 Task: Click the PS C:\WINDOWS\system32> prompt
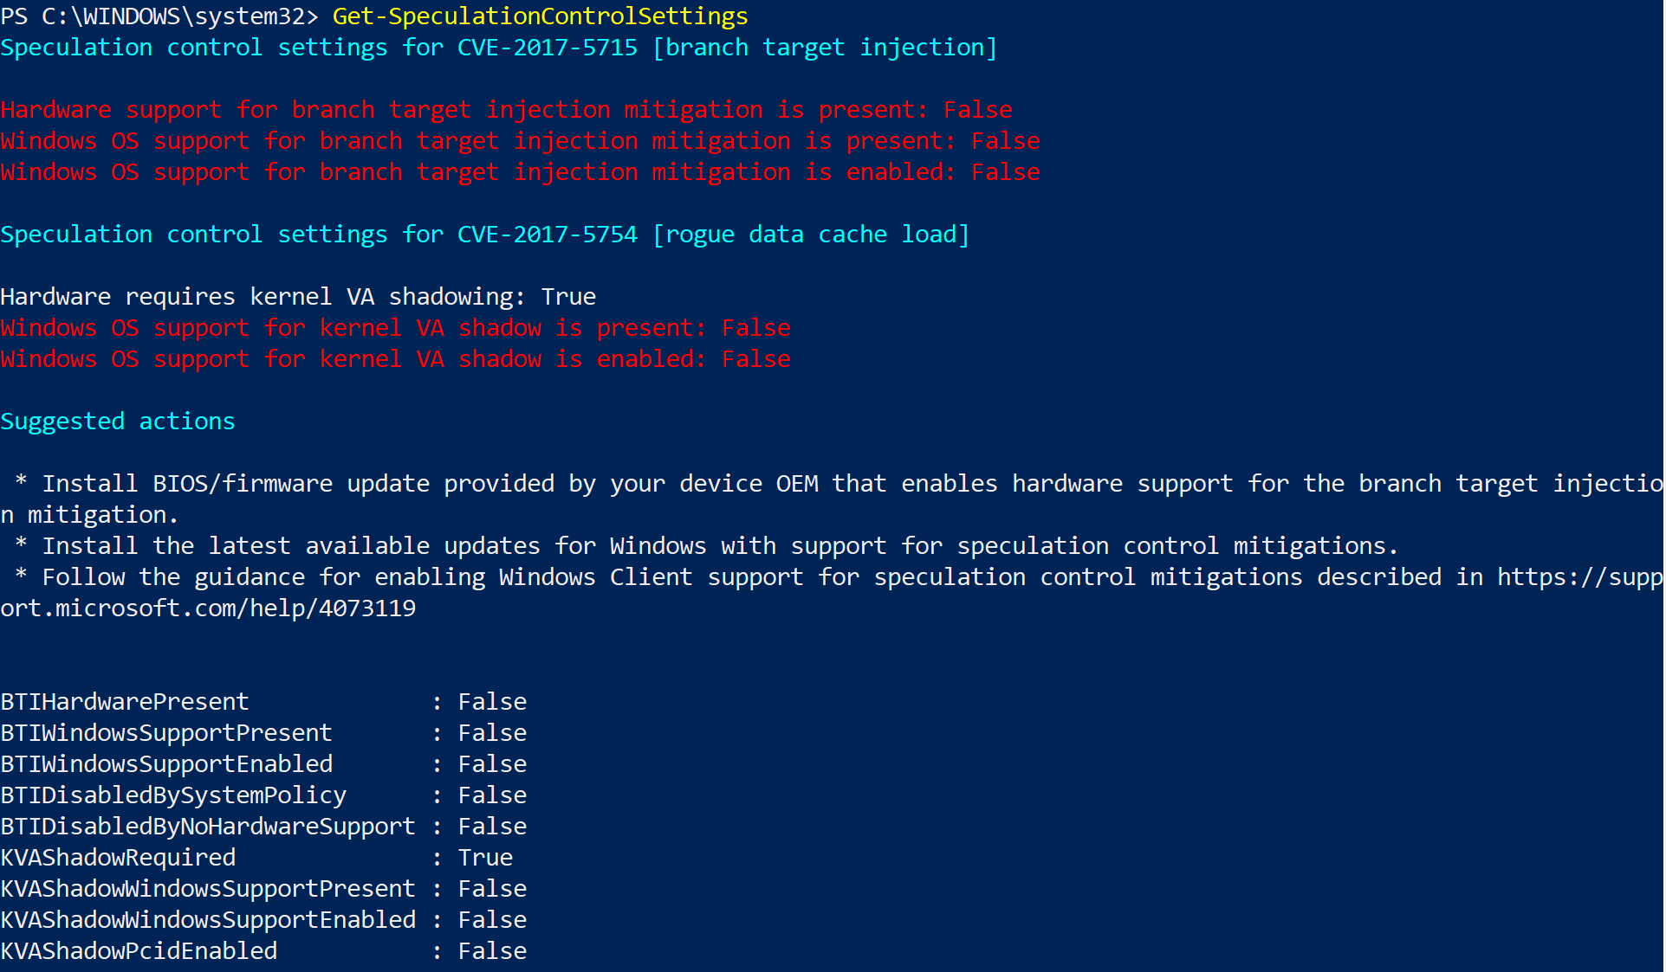(x=159, y=16)
